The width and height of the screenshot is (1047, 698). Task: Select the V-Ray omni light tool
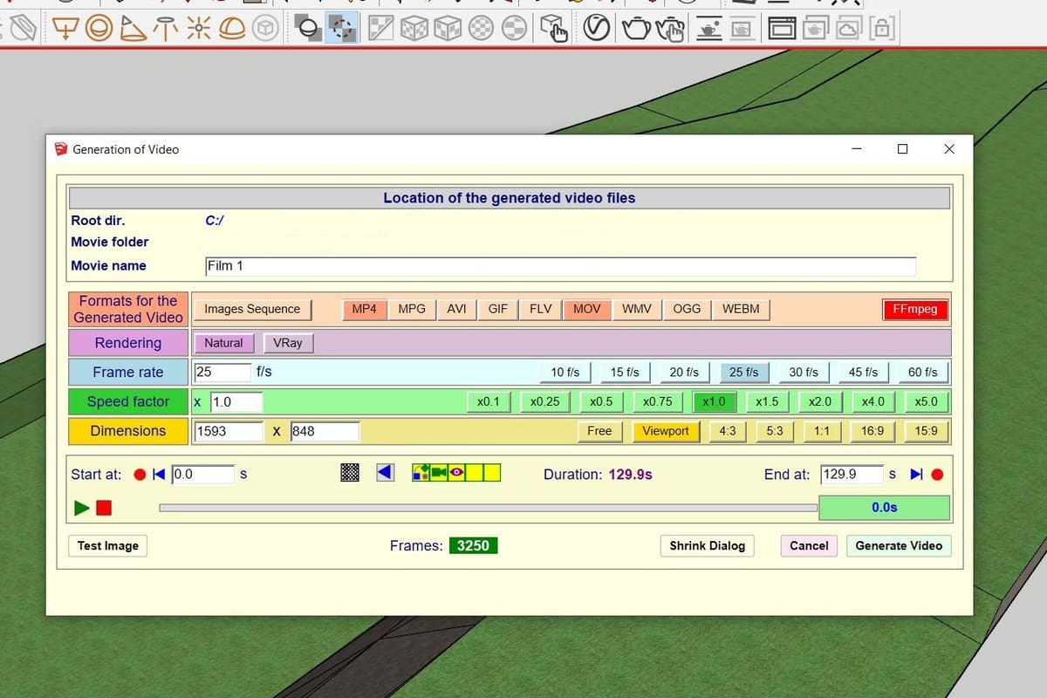coord(199,30)
